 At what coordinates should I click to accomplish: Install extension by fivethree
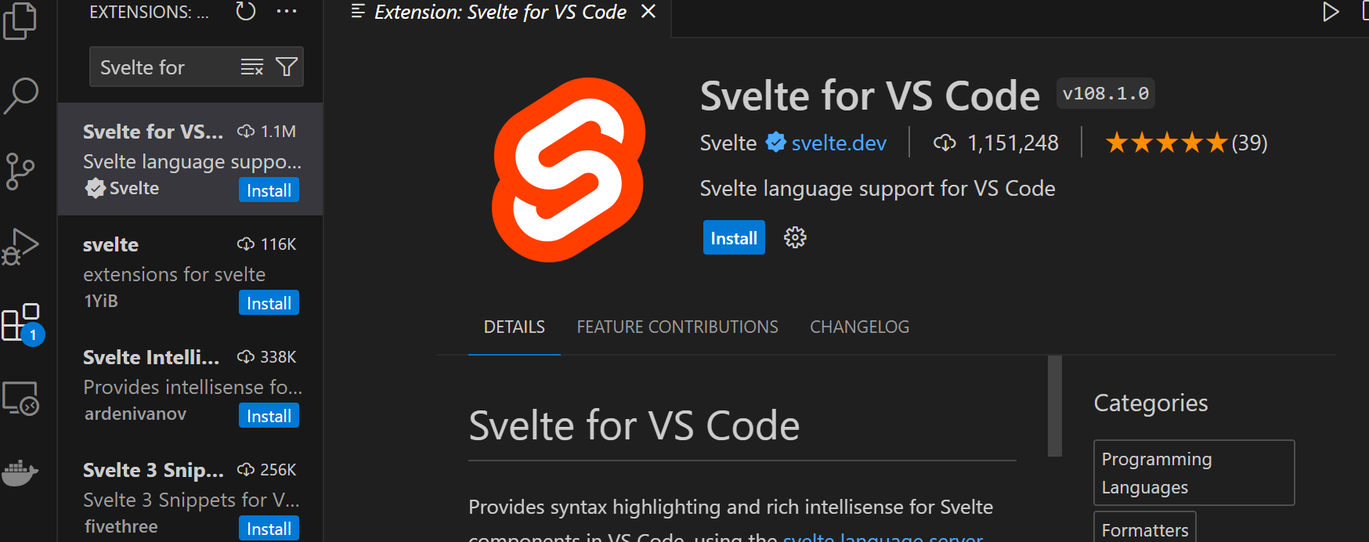[x=269, y=529]
